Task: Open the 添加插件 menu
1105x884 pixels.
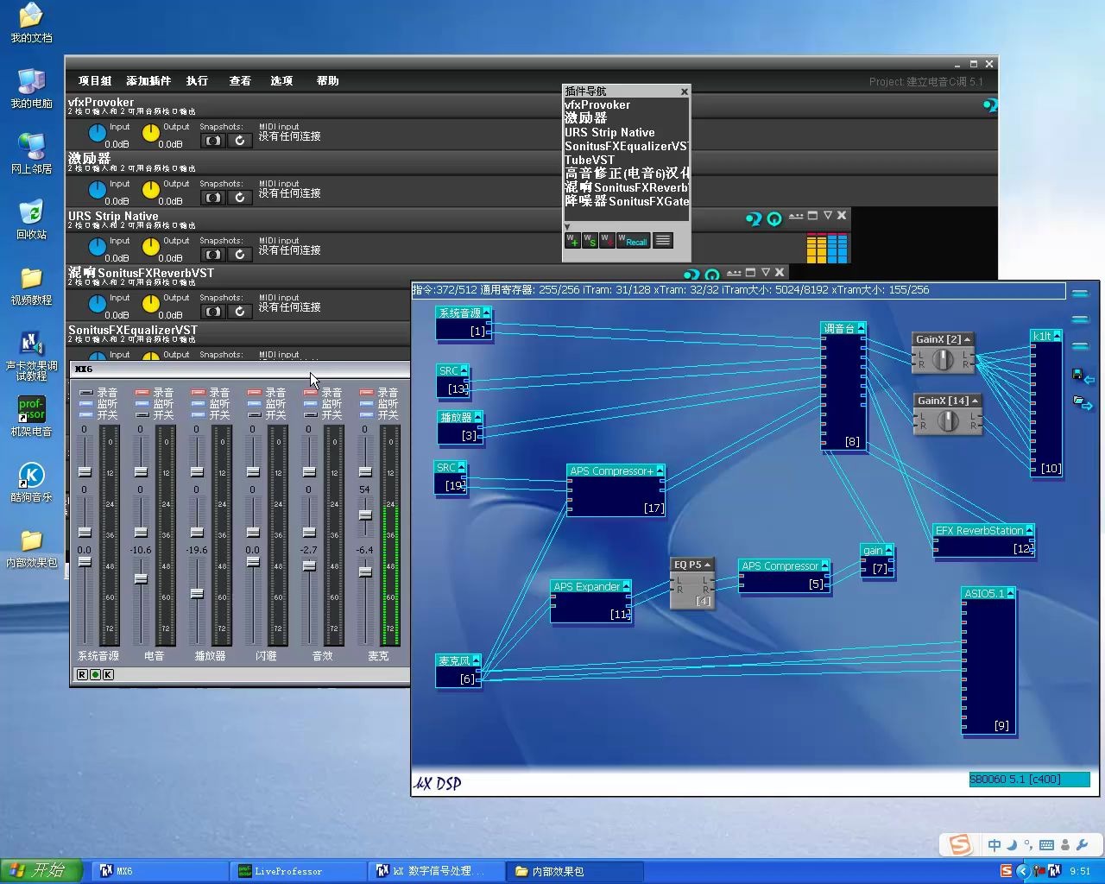Action: (x=148, y=80)
